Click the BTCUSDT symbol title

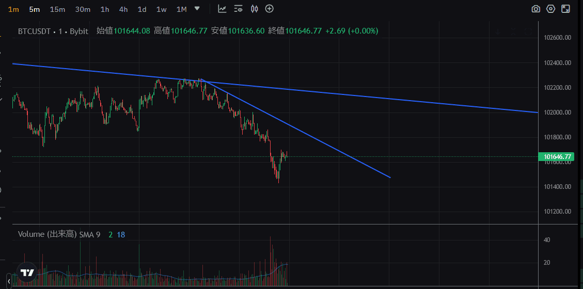point(34,31)
